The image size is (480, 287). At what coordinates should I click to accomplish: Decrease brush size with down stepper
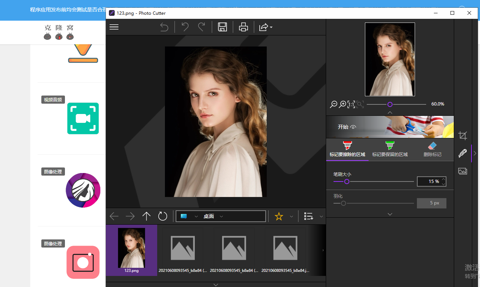coord(443,184)
